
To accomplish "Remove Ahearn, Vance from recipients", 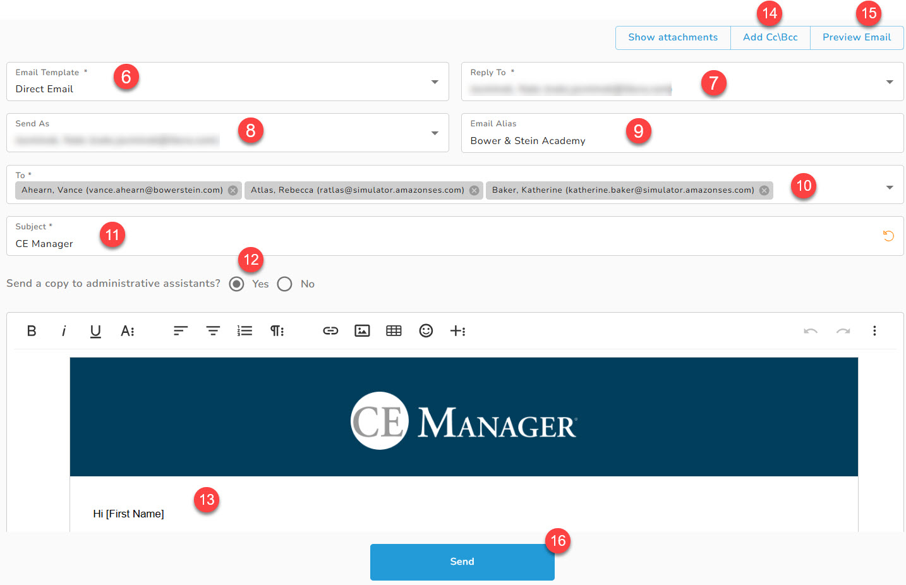I will point(233,190).
